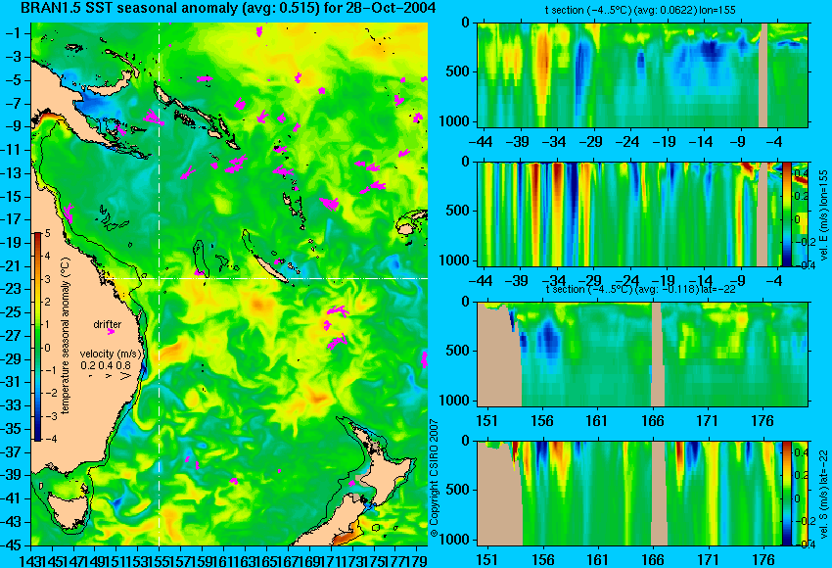Click the 1000 depth label of top temperature section
The width and height of the screenshot is (832, 568).
(x=455, y=121)
